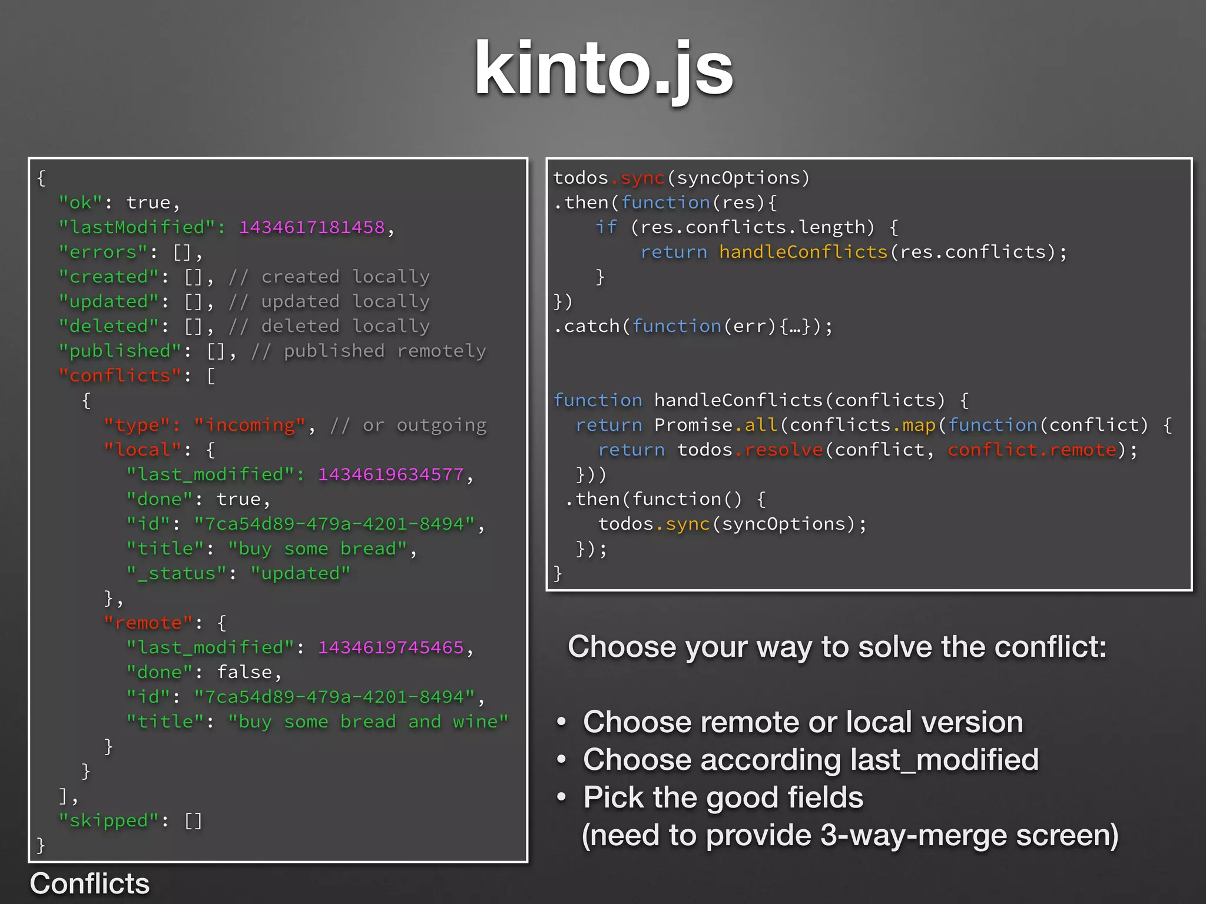Click "(need to provide 3-way-merge screen)" text
The image size is (1206, 904).
point(850,836)
